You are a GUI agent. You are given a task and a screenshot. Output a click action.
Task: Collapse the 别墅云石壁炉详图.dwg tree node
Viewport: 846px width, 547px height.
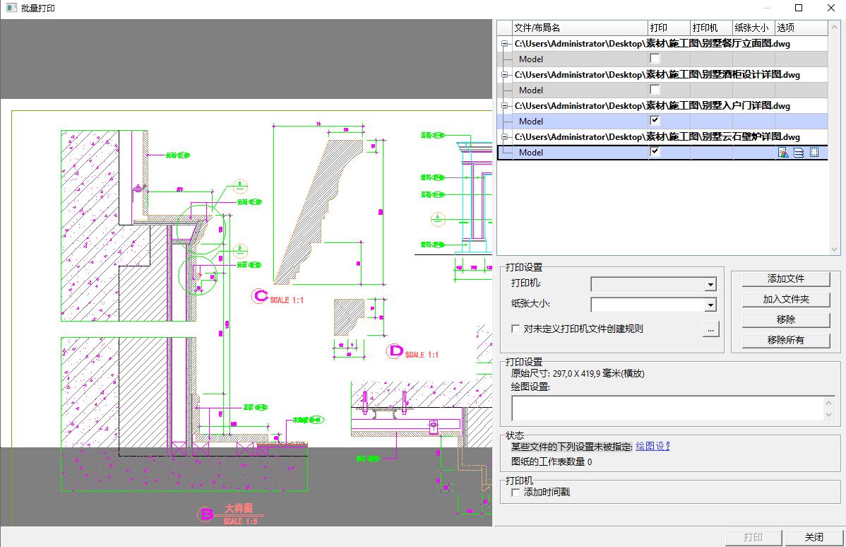click(x=504, y=137)
